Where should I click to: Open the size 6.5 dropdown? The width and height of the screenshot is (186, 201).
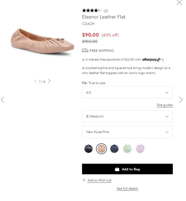127,92
